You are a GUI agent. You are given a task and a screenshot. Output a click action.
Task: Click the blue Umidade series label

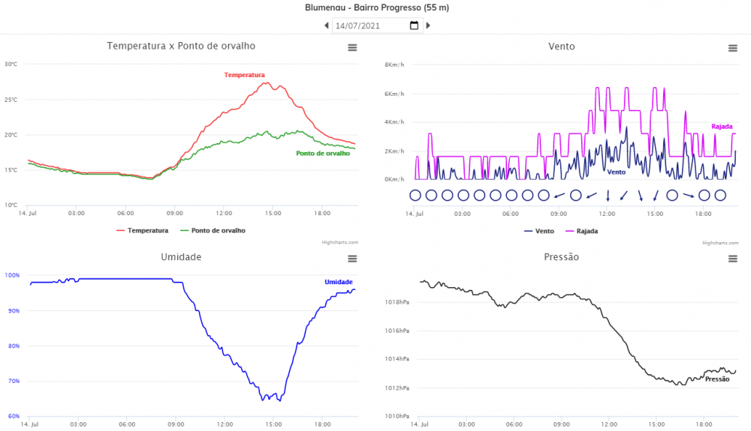coord(339,282)
